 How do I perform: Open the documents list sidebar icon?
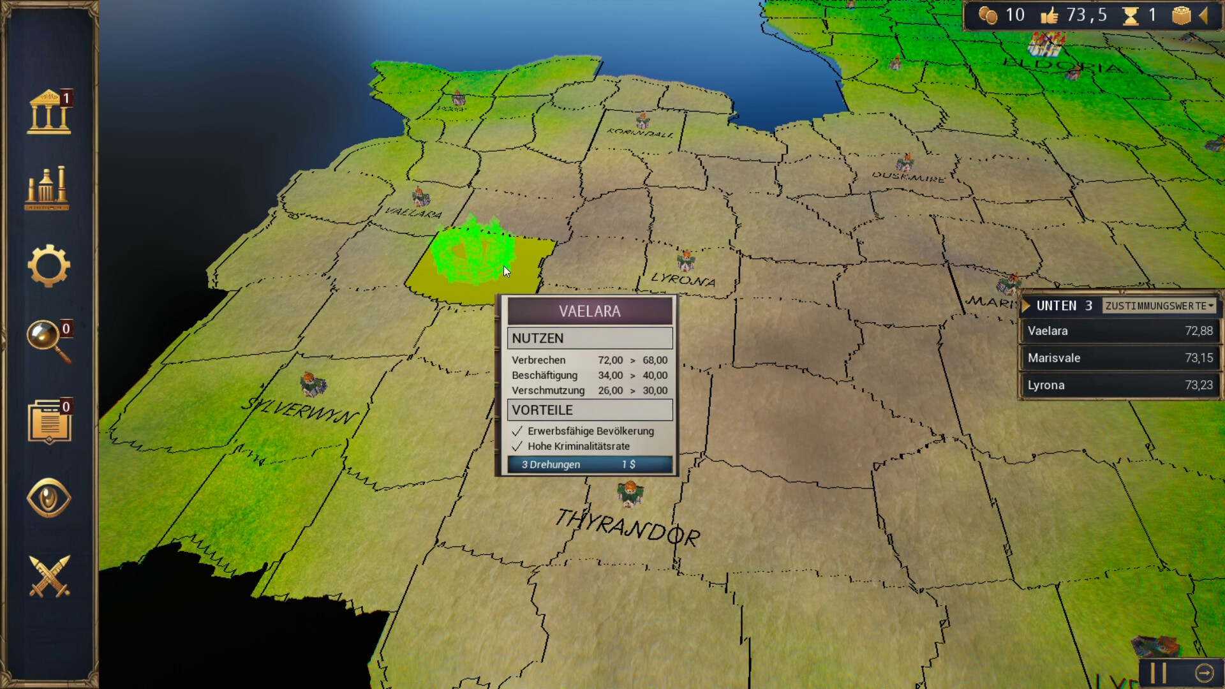(48, 421)
